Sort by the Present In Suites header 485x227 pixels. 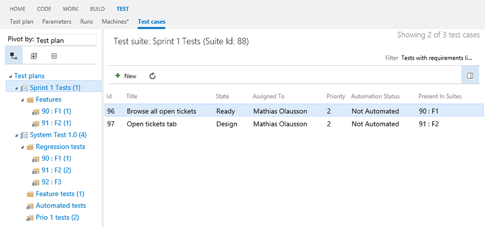(440, 96)
